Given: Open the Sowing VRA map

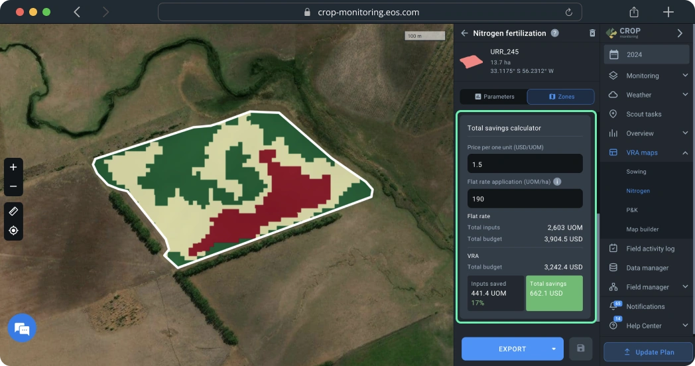Looking at the screenshot, I should [636, 172].
